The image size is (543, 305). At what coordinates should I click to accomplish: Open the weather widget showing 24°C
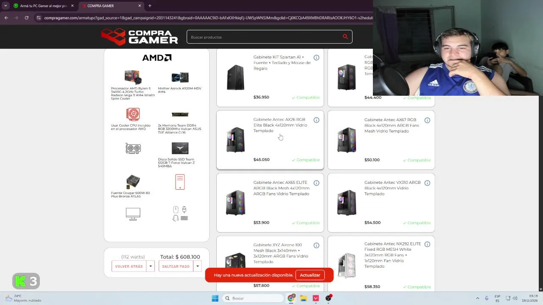(x=23, y=298)
